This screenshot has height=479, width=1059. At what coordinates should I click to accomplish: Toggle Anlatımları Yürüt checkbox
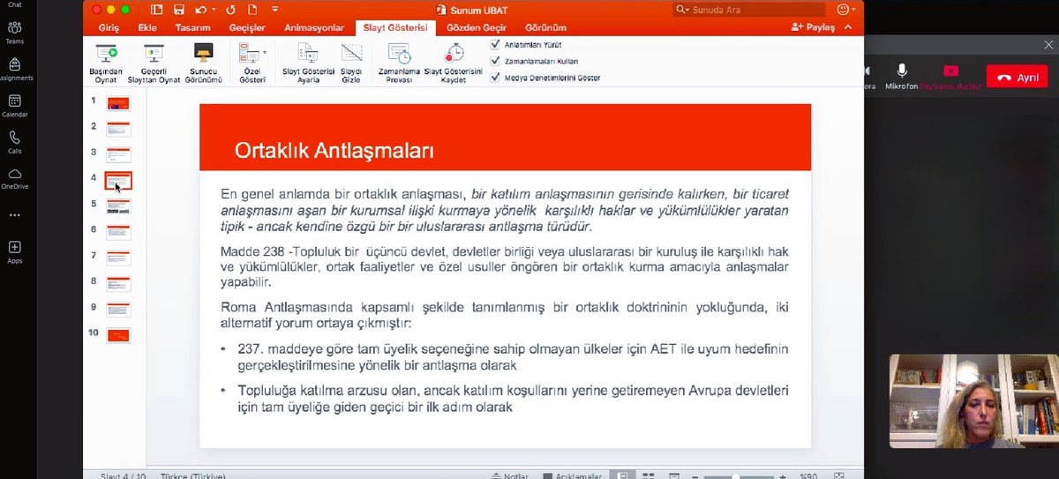point(495,44)
